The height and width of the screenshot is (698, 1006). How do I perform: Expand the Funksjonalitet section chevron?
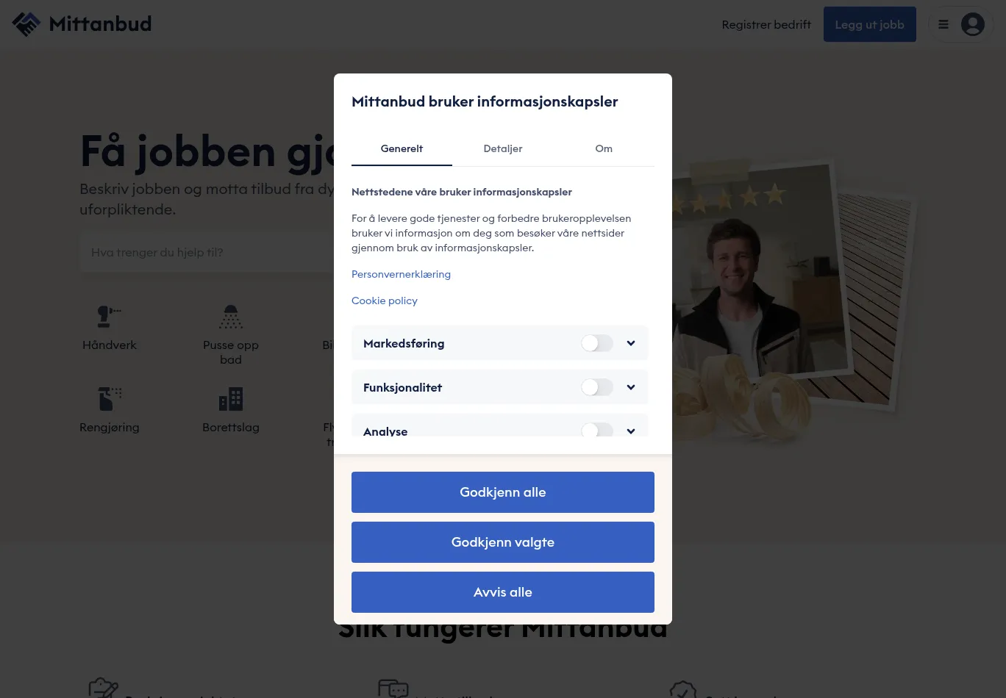pyautogui.click(x=631, y=387)
